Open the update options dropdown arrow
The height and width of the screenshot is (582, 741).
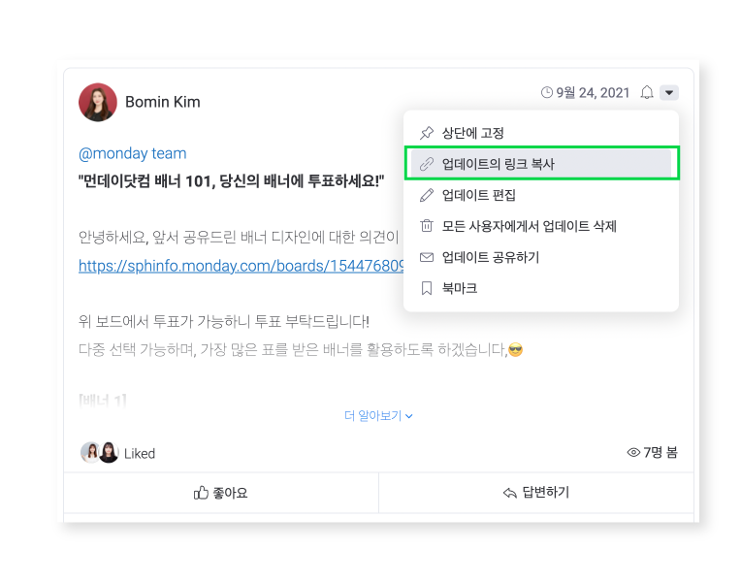(669, 93)
